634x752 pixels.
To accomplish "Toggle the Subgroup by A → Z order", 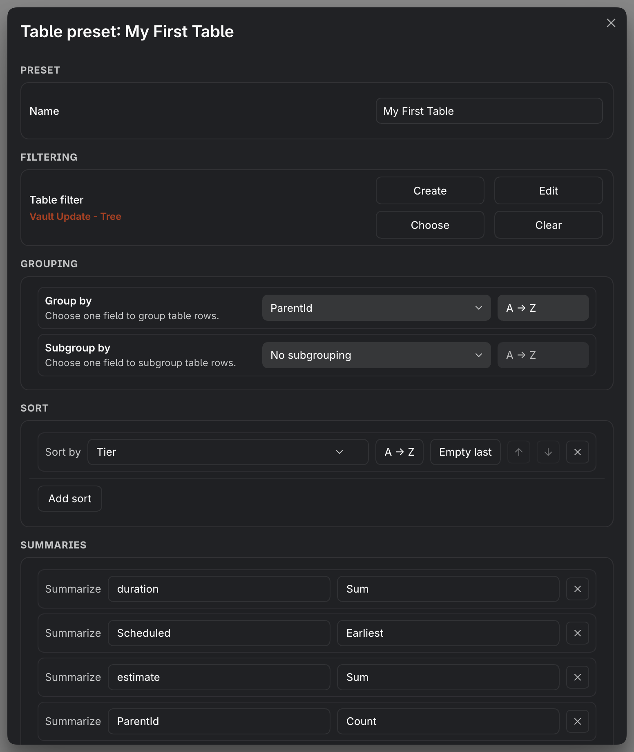I will (543, 355).
